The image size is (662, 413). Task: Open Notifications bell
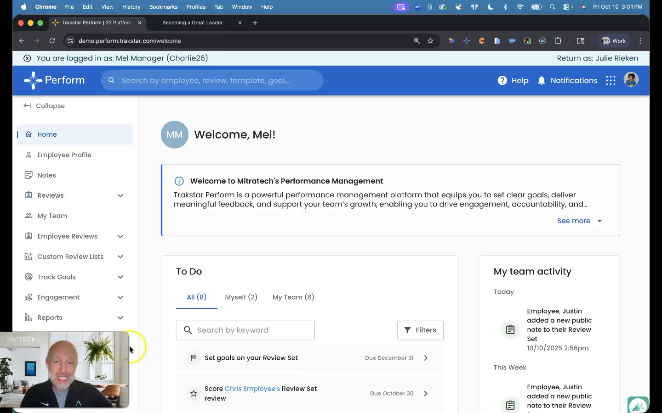click(x=567, y=80)
